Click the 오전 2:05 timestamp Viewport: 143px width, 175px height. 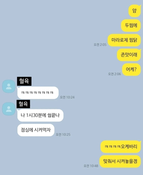[100, 45]
